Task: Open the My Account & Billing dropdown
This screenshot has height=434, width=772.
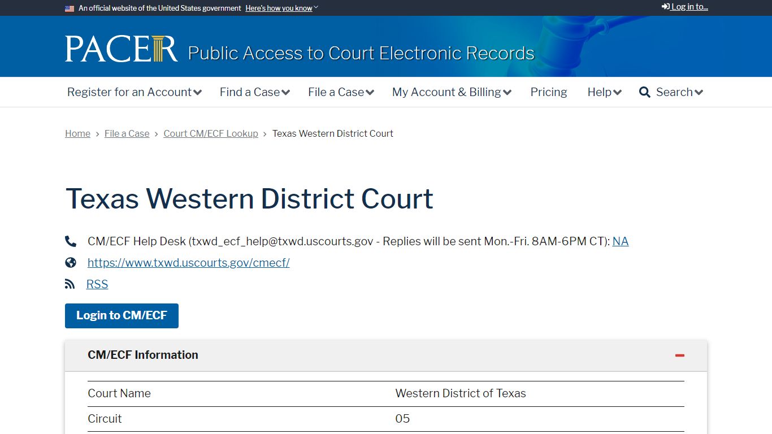Action: tap(452, 92)
